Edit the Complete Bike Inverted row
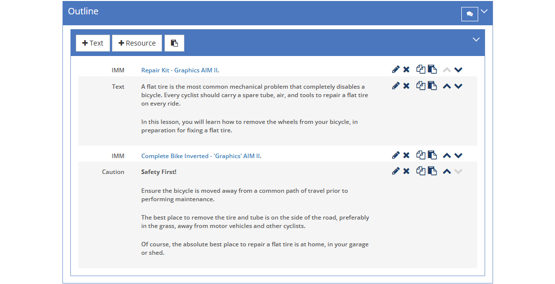 tap(396, 155)
